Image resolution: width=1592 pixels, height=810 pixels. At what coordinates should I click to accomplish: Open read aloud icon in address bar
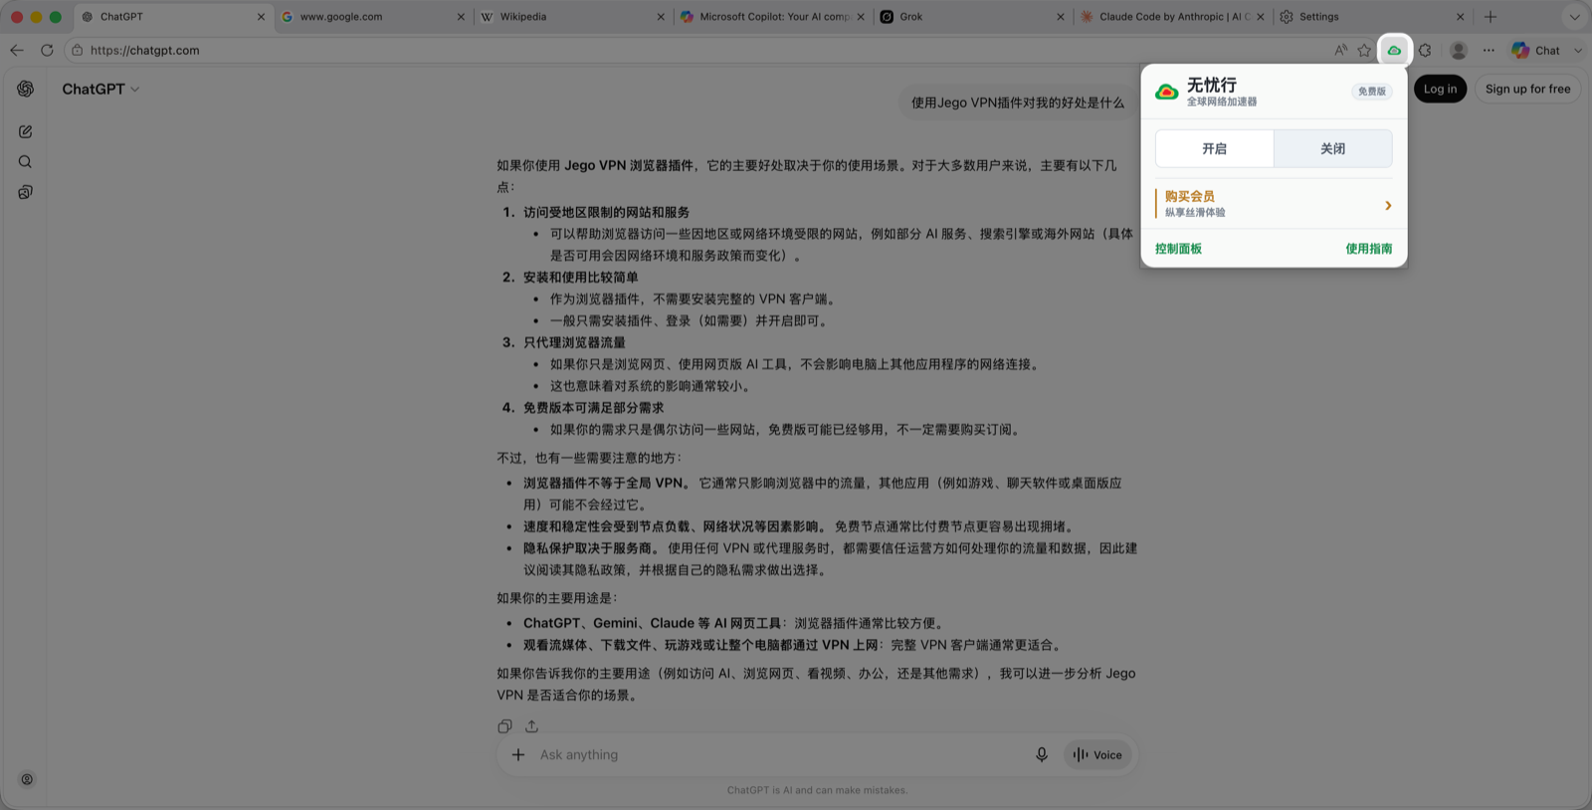[x=1340, y=50]
